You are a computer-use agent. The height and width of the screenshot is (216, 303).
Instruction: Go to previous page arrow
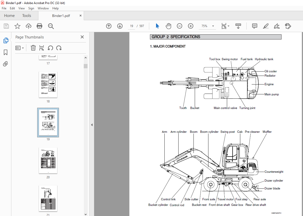pyautogui.click(x=109, y=26)
